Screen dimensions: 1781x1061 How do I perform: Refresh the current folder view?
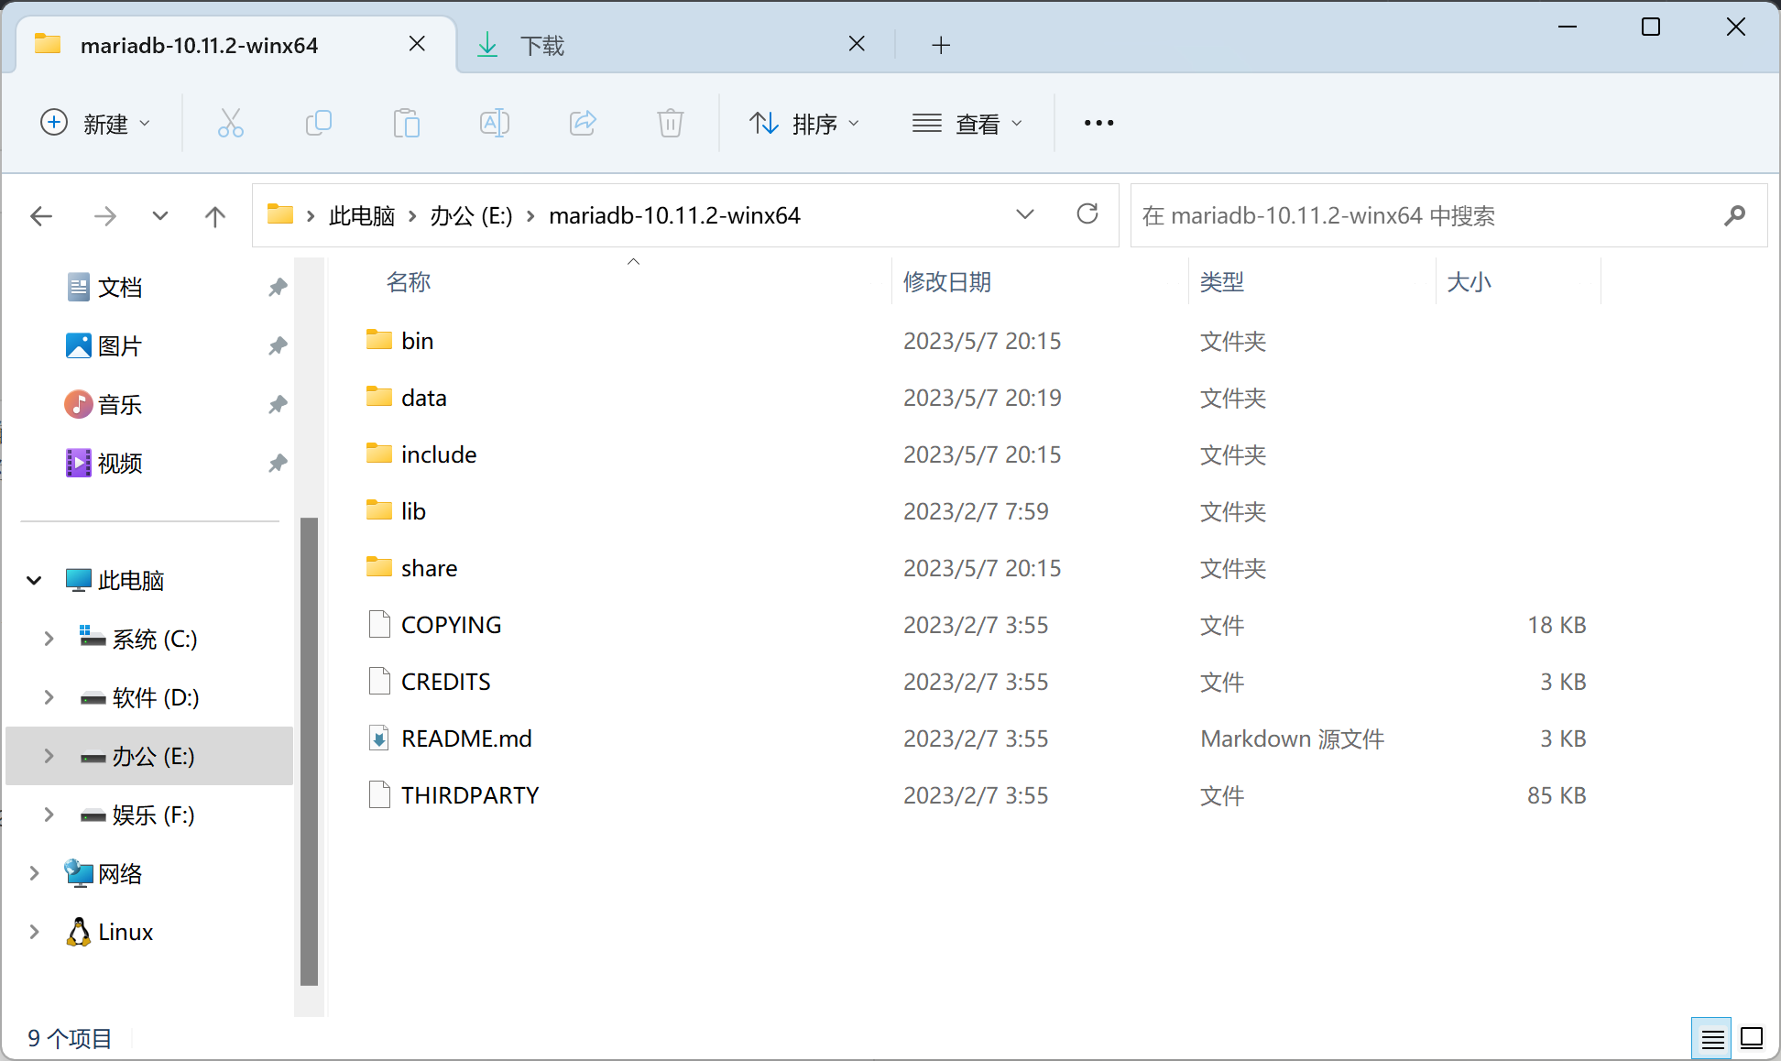pos(1087,214)
